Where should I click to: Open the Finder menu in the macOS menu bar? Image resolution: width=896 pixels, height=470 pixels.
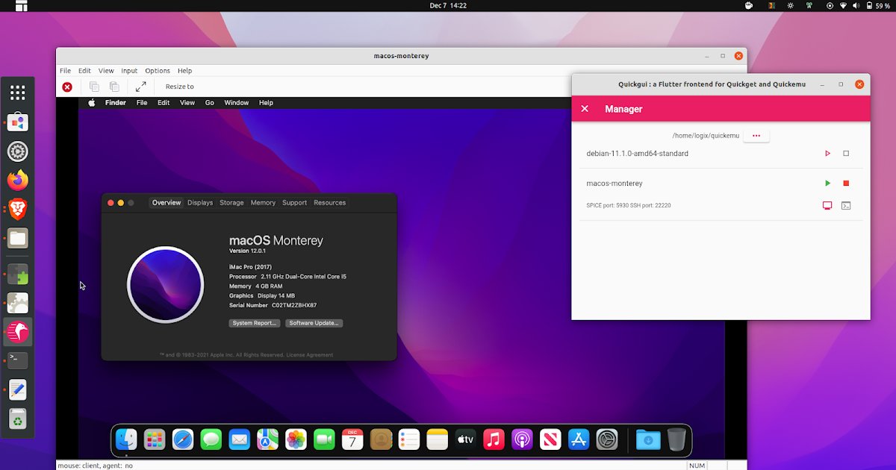(x=116, y=103)
